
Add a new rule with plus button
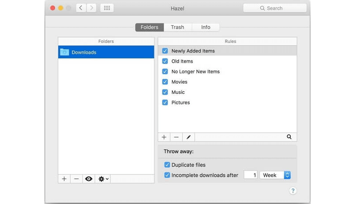pos(164,137)
